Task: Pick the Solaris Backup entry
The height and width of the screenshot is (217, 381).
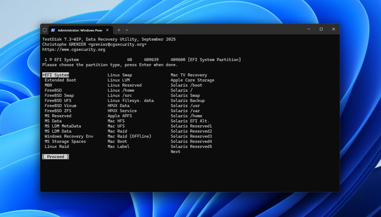Action: click(x=188, y=101)
